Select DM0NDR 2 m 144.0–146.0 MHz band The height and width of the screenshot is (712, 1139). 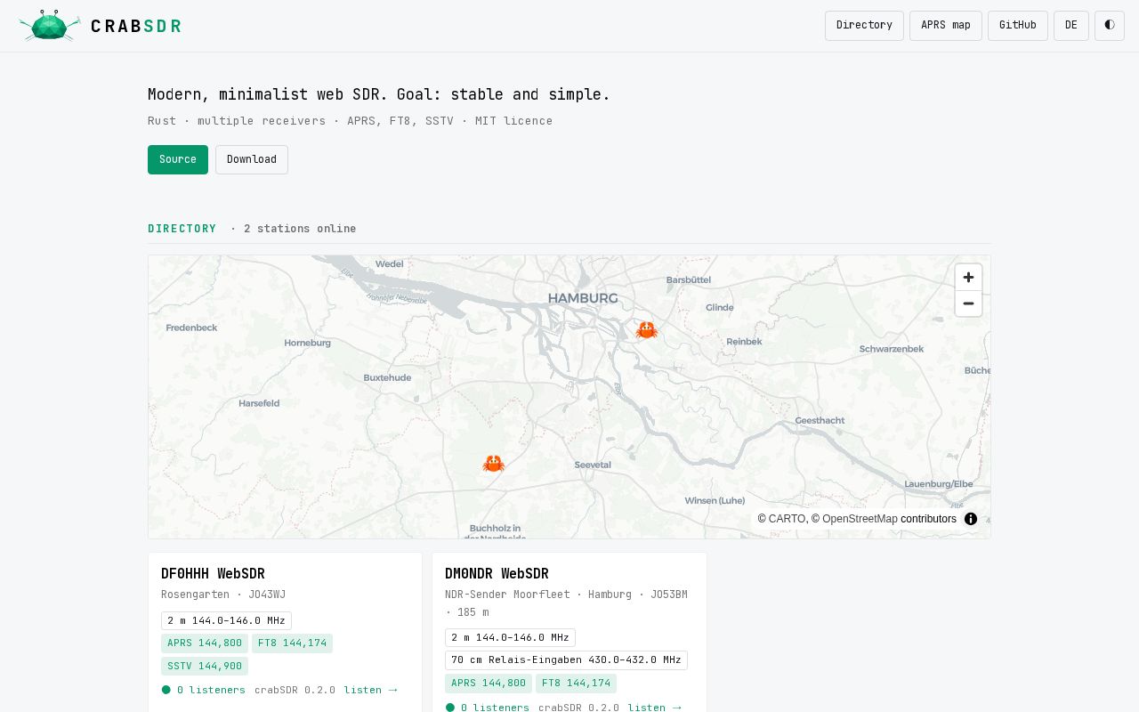pyautogui.click(x=510, y=637)
